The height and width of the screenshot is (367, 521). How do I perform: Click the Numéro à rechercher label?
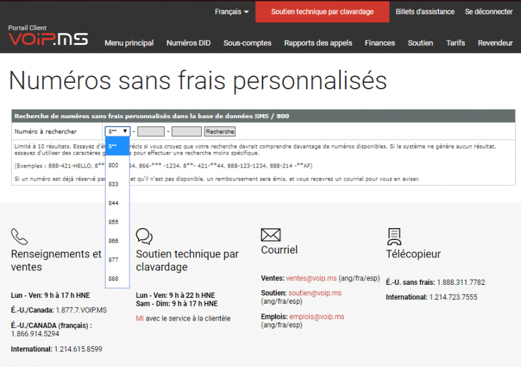pyautogui.click(x=46, y=132)
